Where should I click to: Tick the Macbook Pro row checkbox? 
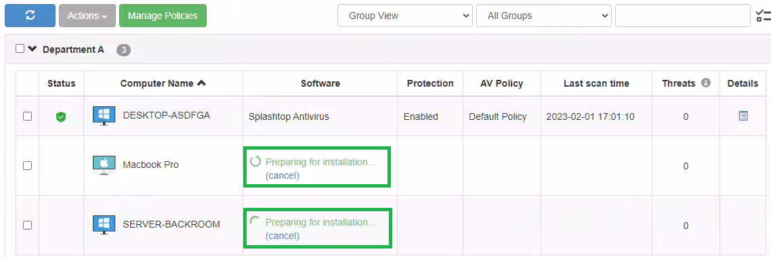point(28,166)
